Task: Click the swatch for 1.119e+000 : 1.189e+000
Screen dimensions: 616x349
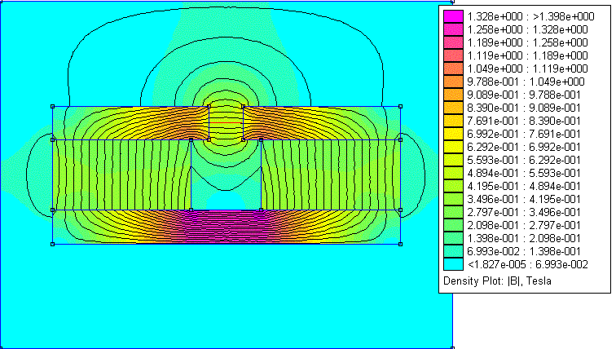Action: 453,55
